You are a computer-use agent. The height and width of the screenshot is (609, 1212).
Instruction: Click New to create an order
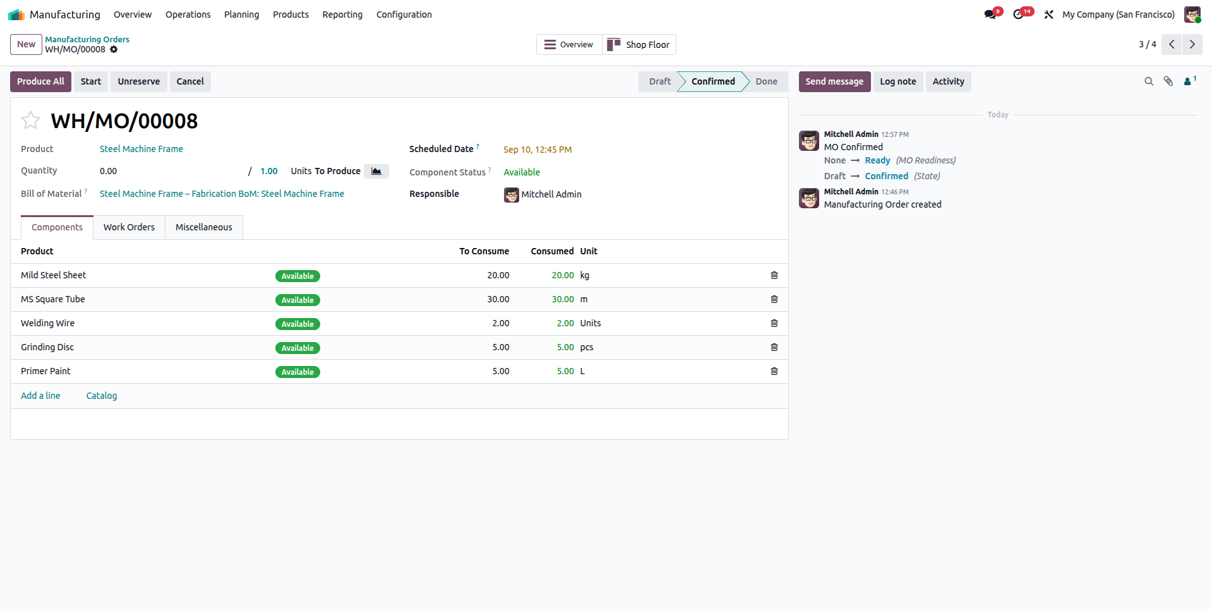coord(27,44)
